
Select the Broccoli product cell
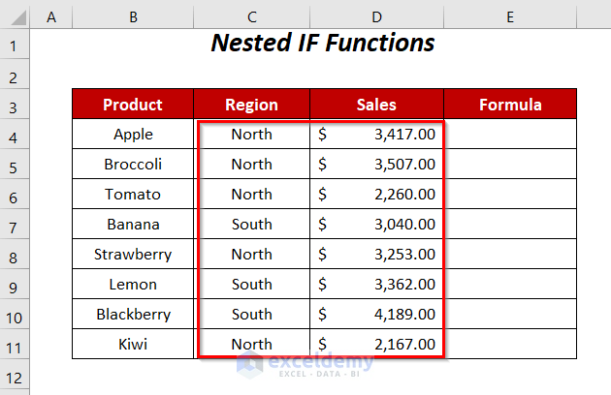coord(133,165)
